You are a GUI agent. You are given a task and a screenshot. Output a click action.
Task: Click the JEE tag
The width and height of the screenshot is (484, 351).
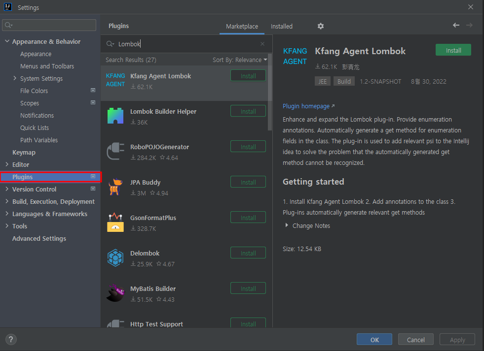click(323, 81)
